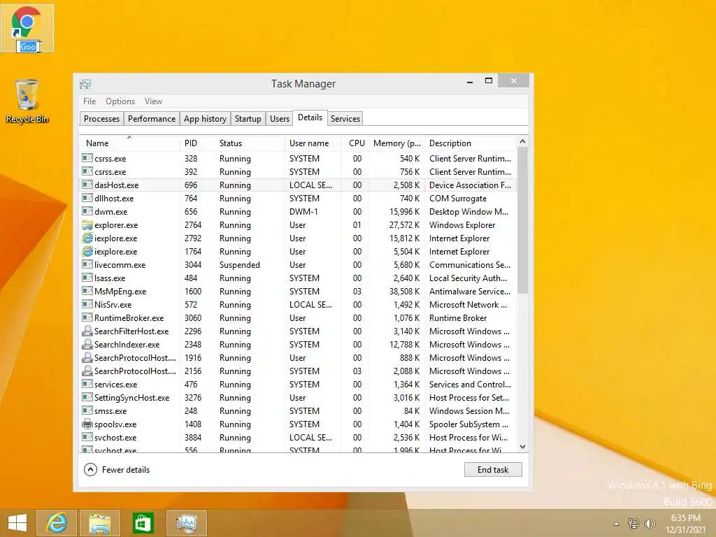Screen dimensions: 716x537
Task: Open File Explorer from the taskbar
Action: [100, 523]
